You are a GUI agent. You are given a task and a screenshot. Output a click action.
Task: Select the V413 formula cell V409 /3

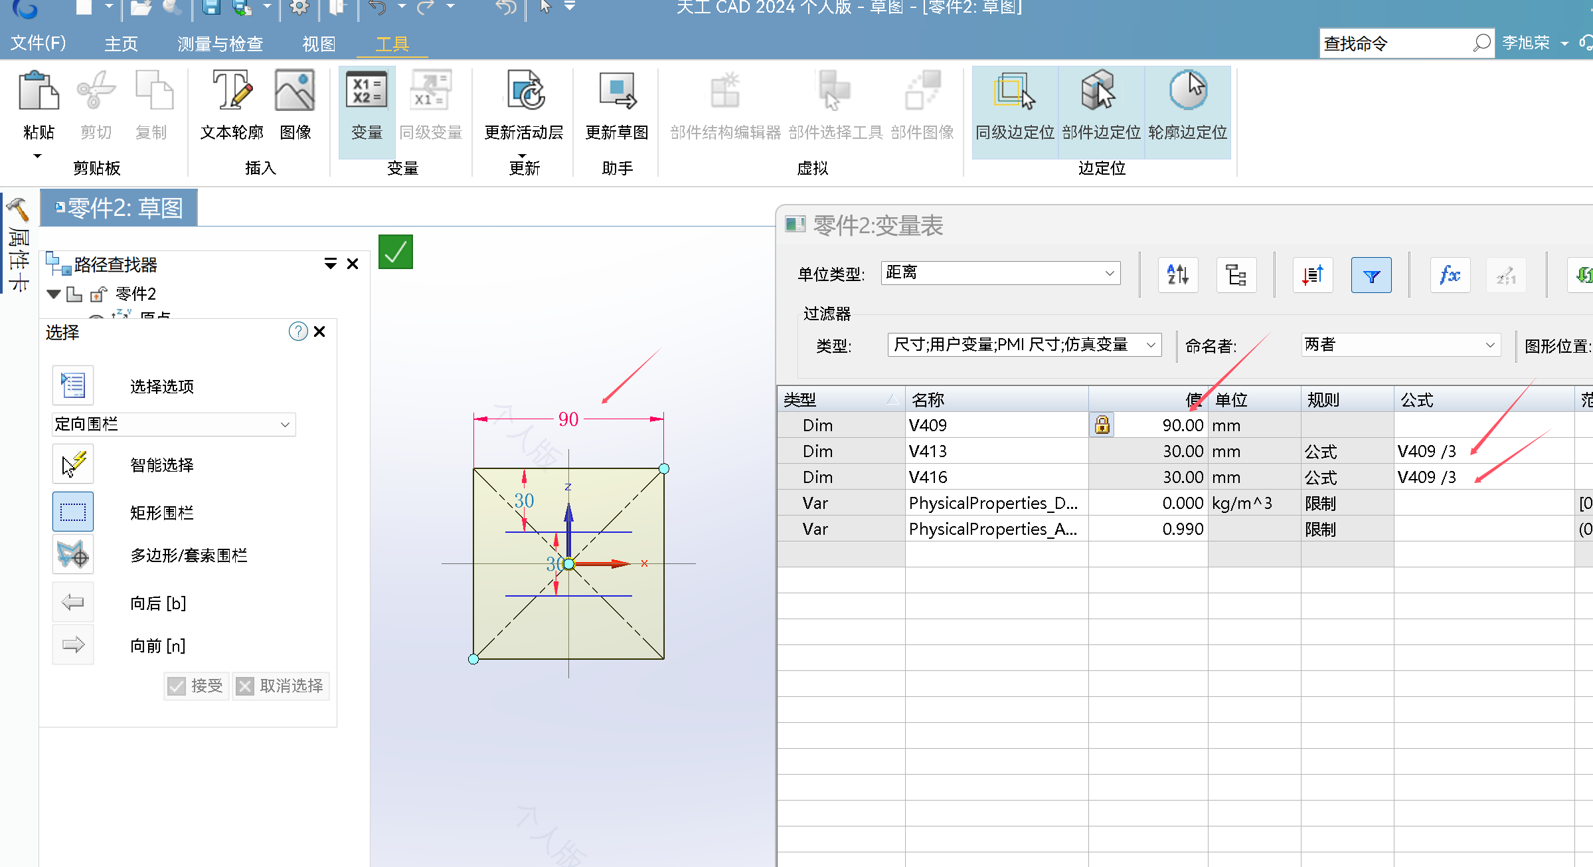(x=1483, y=451)
